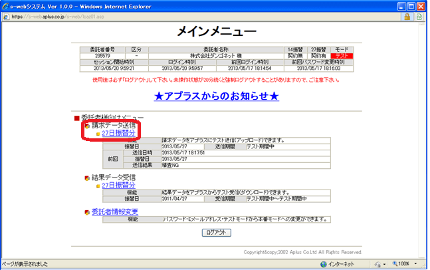Click the メインメニュー page heading

216,32
